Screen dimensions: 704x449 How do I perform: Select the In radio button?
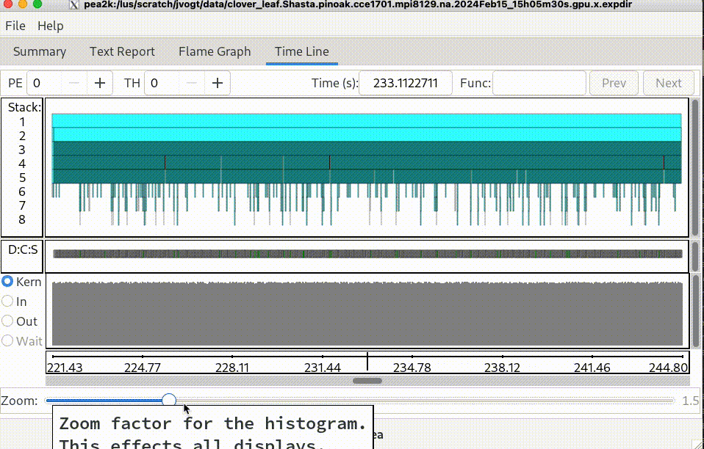point(8,302)
